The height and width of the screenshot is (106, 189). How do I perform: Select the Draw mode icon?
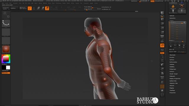point(34,8)
